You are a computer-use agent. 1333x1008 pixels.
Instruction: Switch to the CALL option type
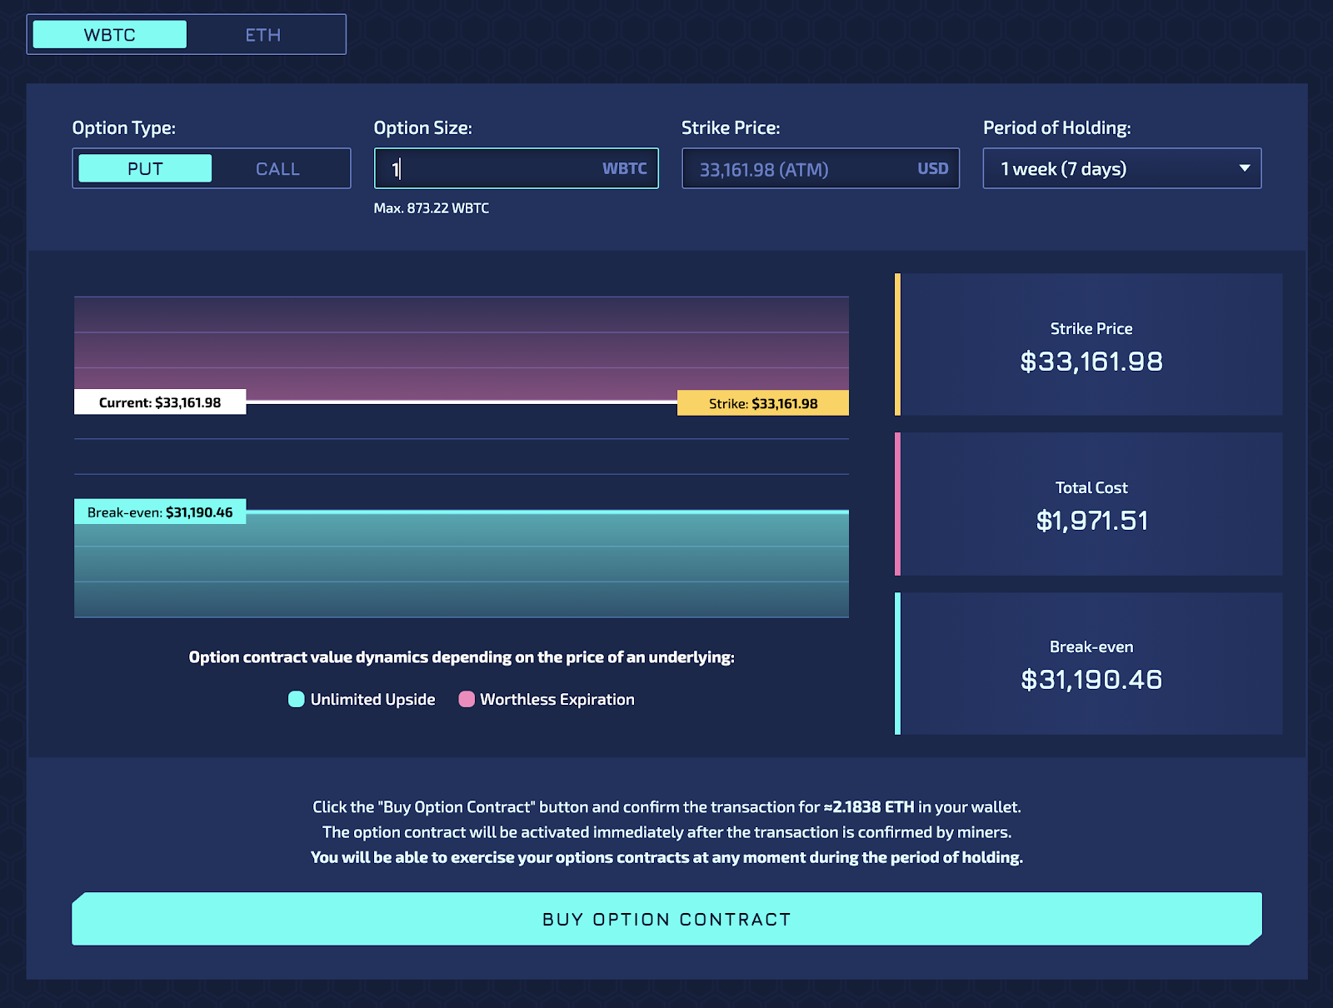(277, 167)
